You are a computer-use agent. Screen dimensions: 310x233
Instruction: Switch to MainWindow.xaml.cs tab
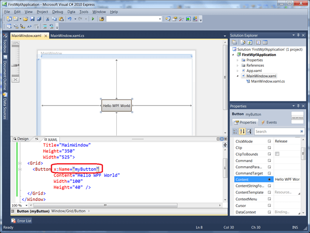point(67,36)
